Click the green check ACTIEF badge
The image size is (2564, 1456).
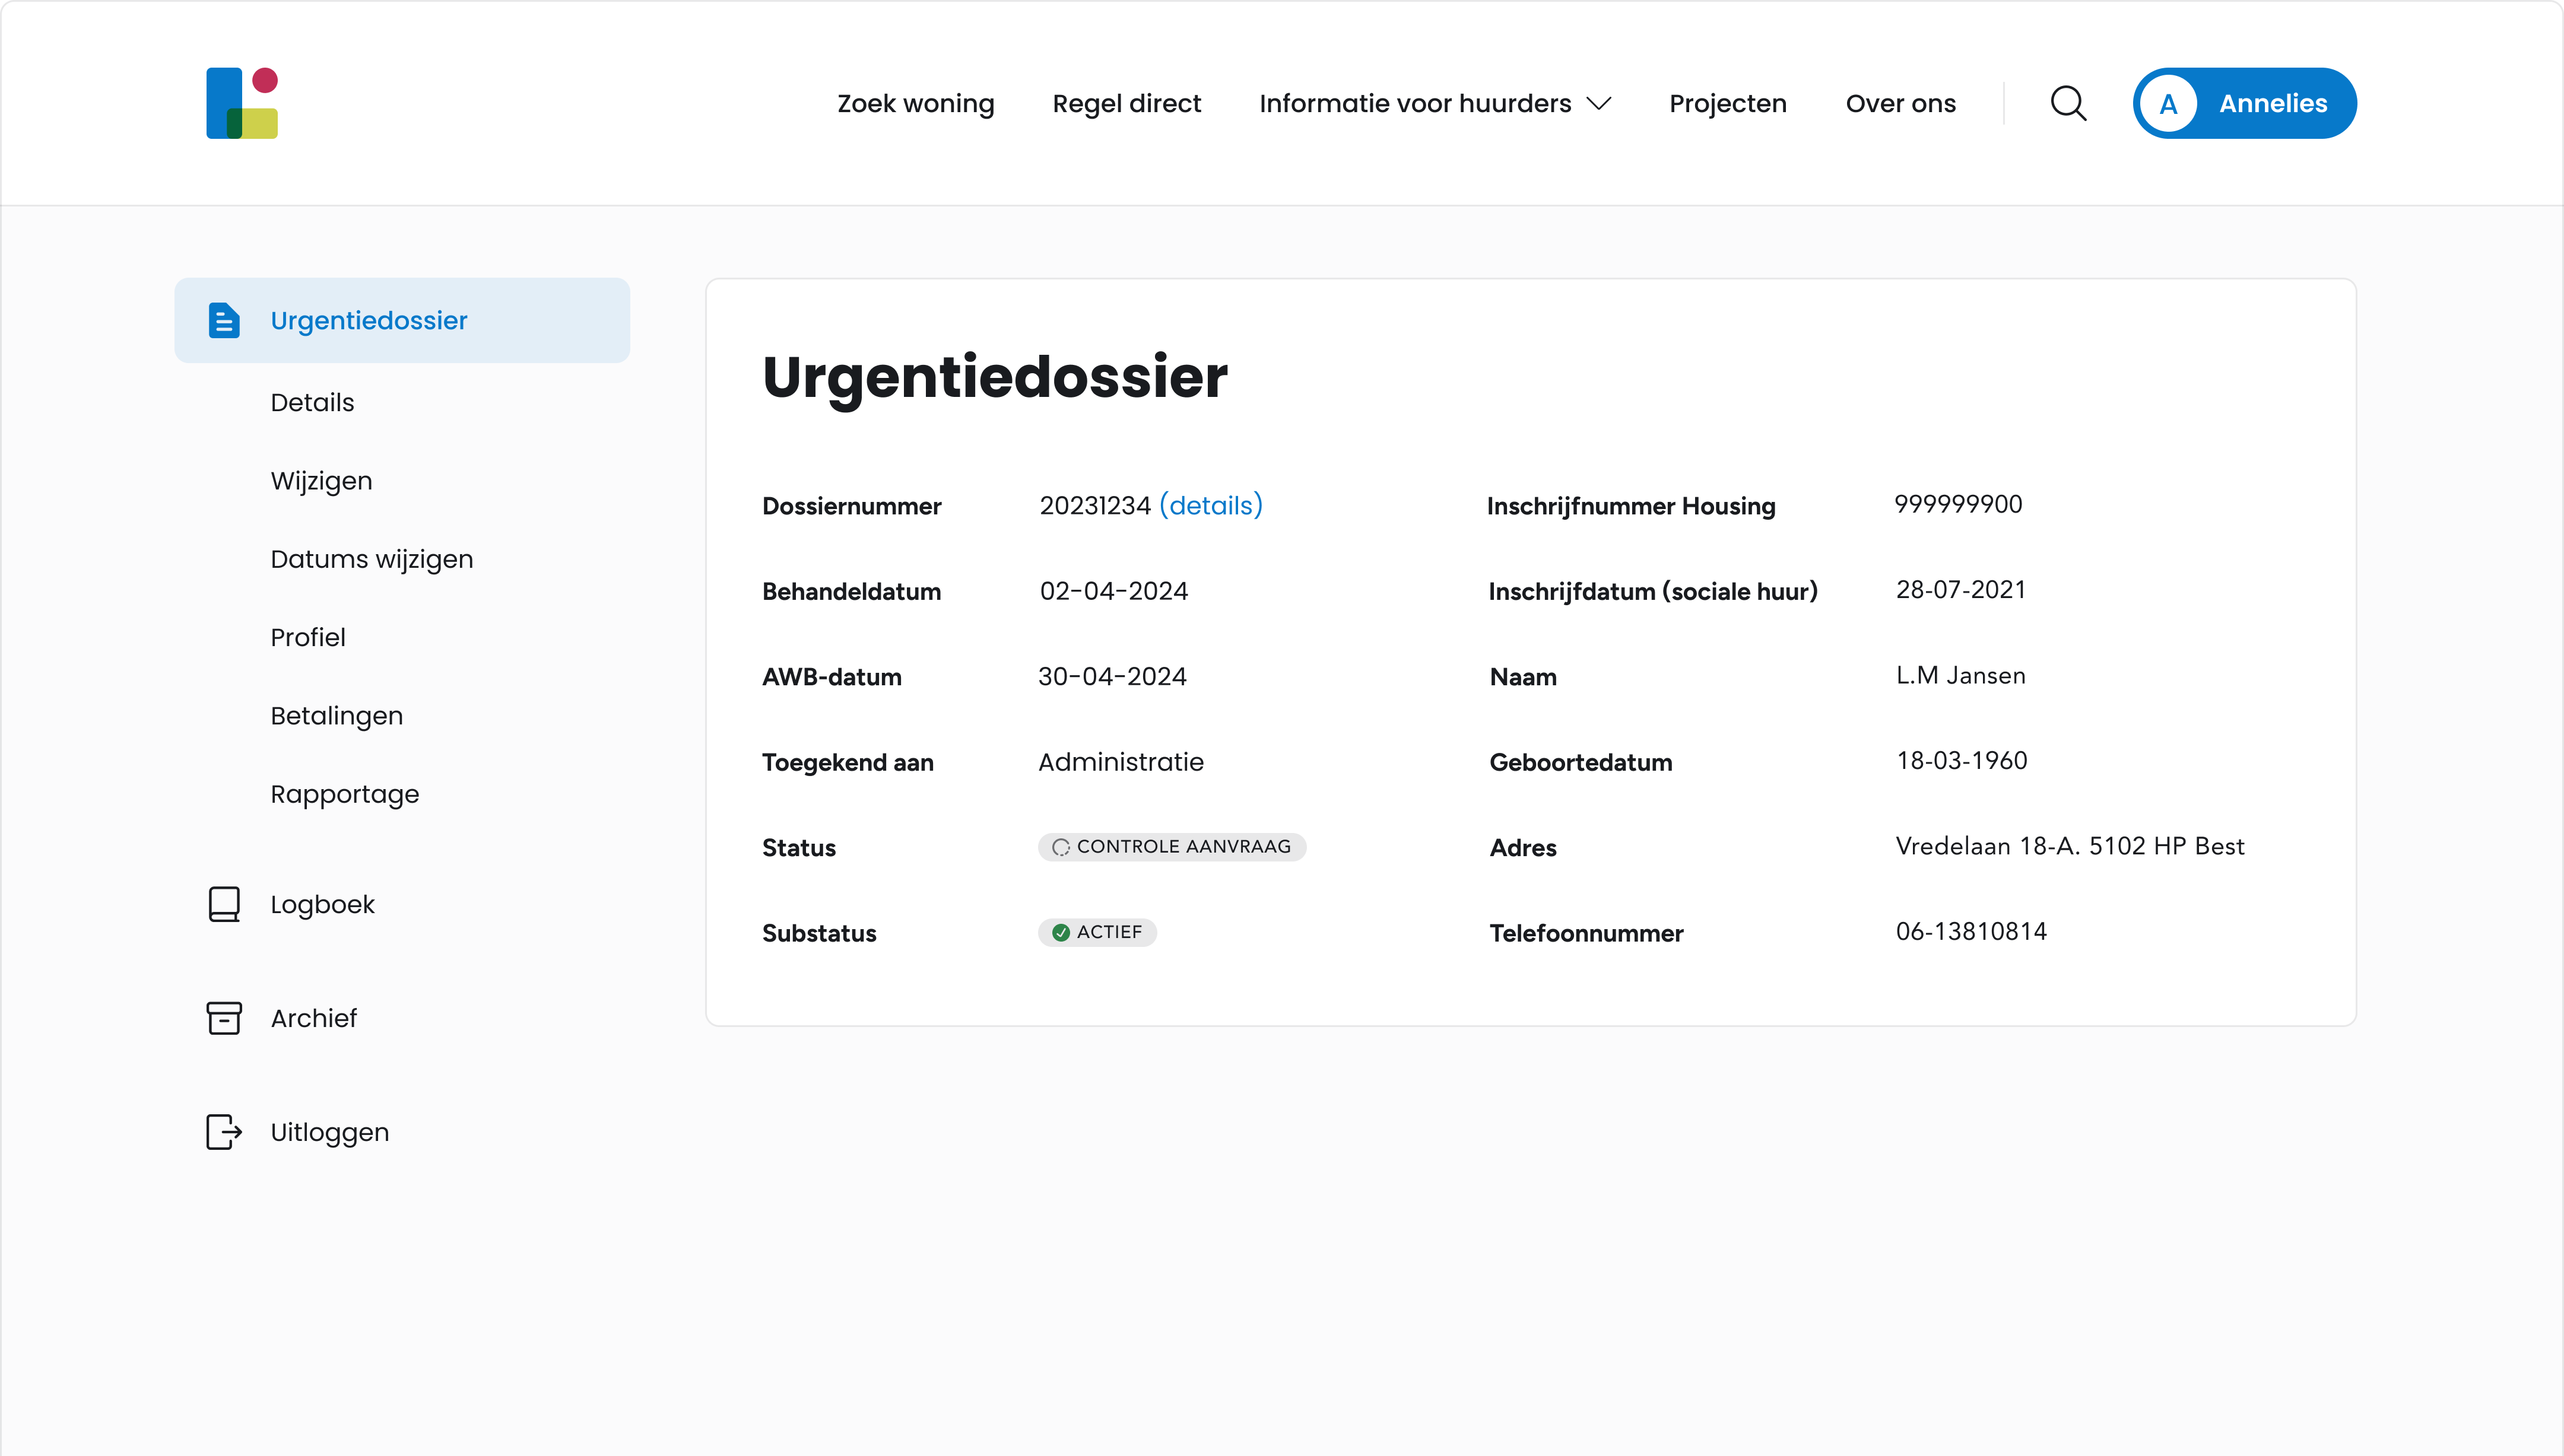click(1097, 932)
